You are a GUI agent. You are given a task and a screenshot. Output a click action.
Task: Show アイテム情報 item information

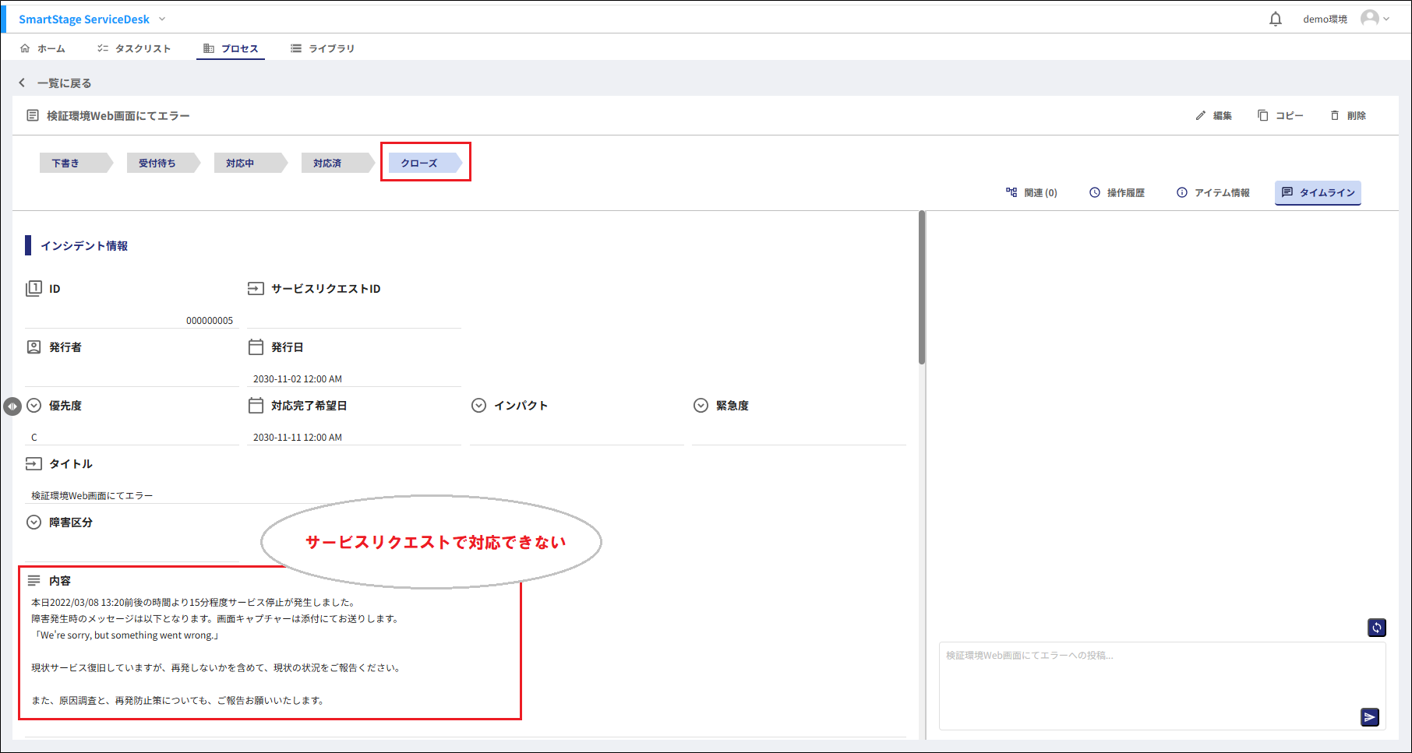[x=1213, y=192]
